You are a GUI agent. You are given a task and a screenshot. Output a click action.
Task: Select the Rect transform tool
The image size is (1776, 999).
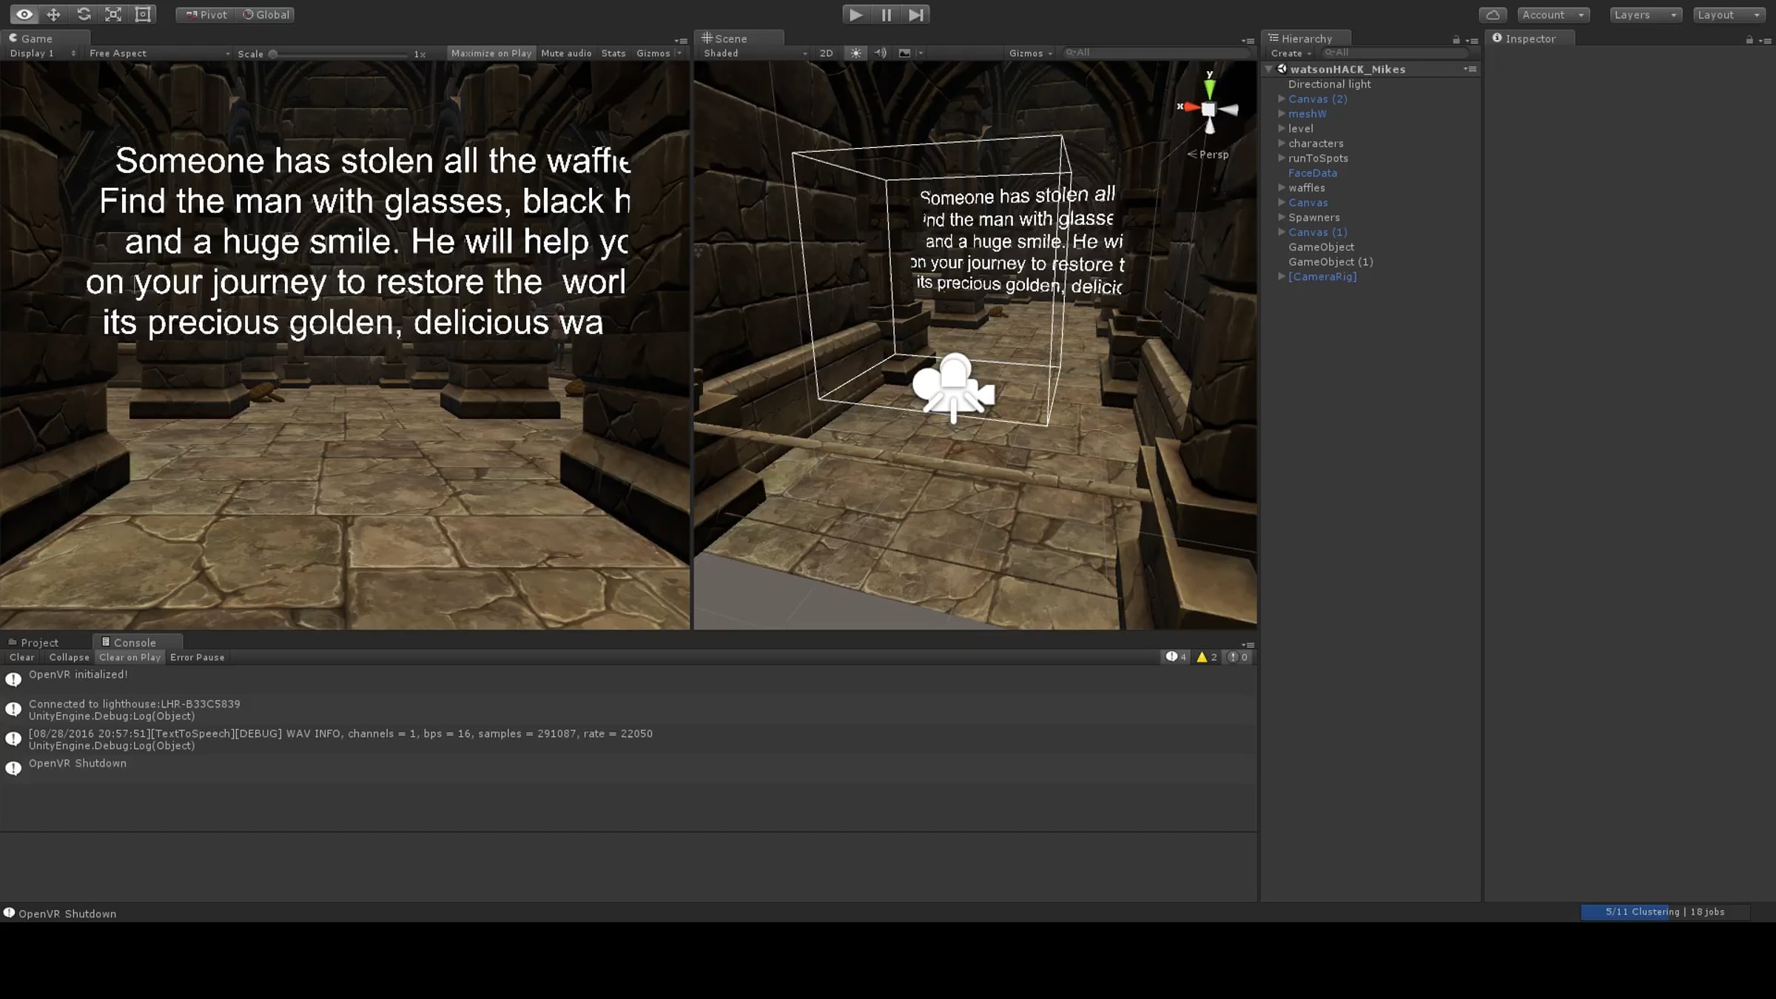click(143, 15)
